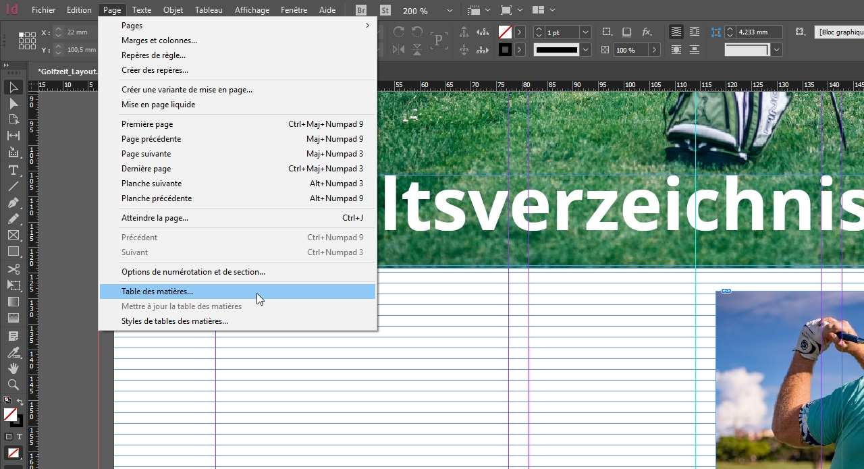The width and height of the screenshot is (864, 469).
Task: Open the zoom level 200 % dropdown
Action: pos(450,11)
